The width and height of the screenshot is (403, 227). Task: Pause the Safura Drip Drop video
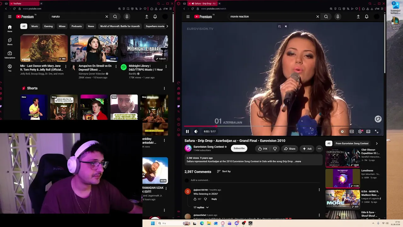coord(187,131)
